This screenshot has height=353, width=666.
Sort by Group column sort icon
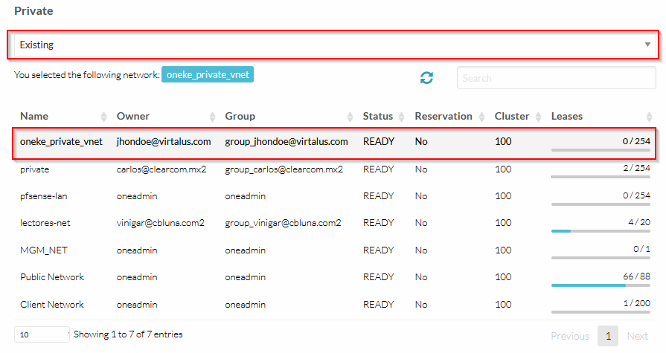click(350, 117)
